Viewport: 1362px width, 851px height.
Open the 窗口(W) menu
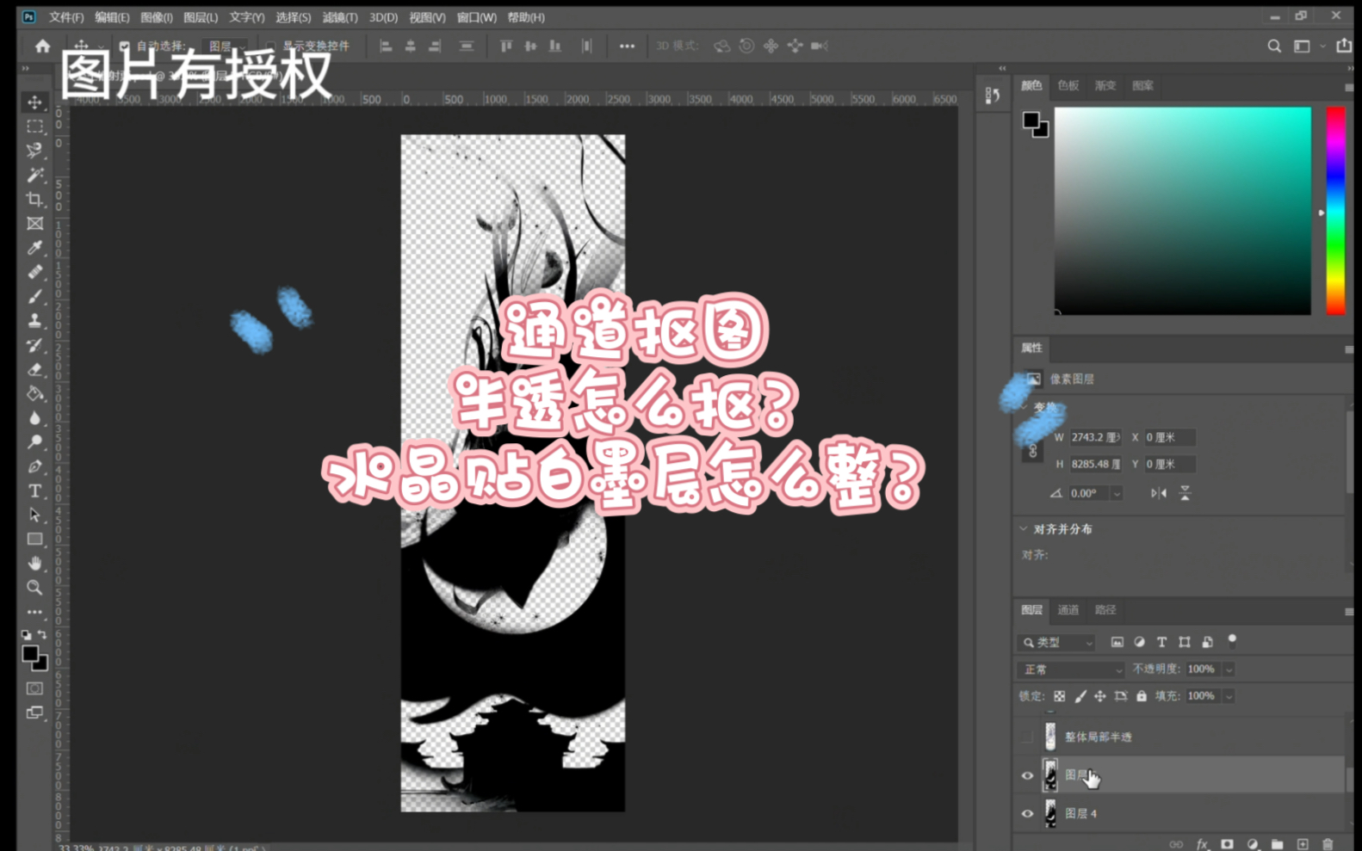coord(476,17)
